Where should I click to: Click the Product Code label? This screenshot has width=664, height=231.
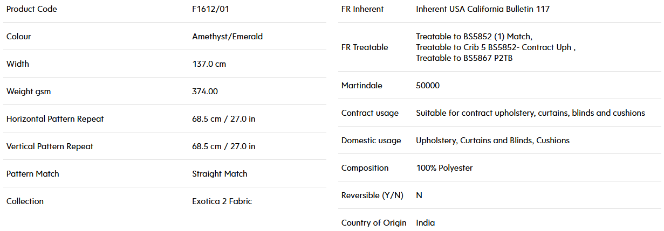pyautogui.click(x=31, y=9)
